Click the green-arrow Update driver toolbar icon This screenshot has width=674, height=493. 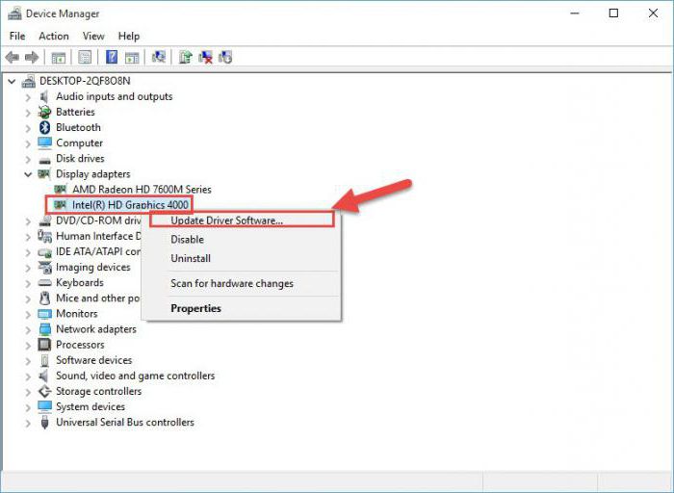(186, 58)
